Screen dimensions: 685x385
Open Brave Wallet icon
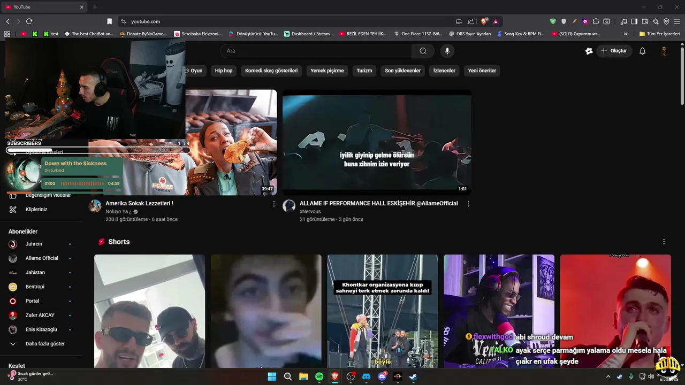(645, 21)
